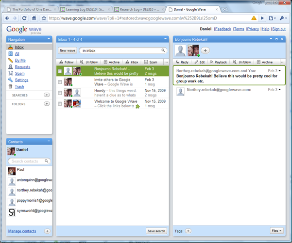Open Inbox in Navigation
Image resolution: width=292 pixels, height=243 pixels.
pyautogui.click(x=19, y=47)
